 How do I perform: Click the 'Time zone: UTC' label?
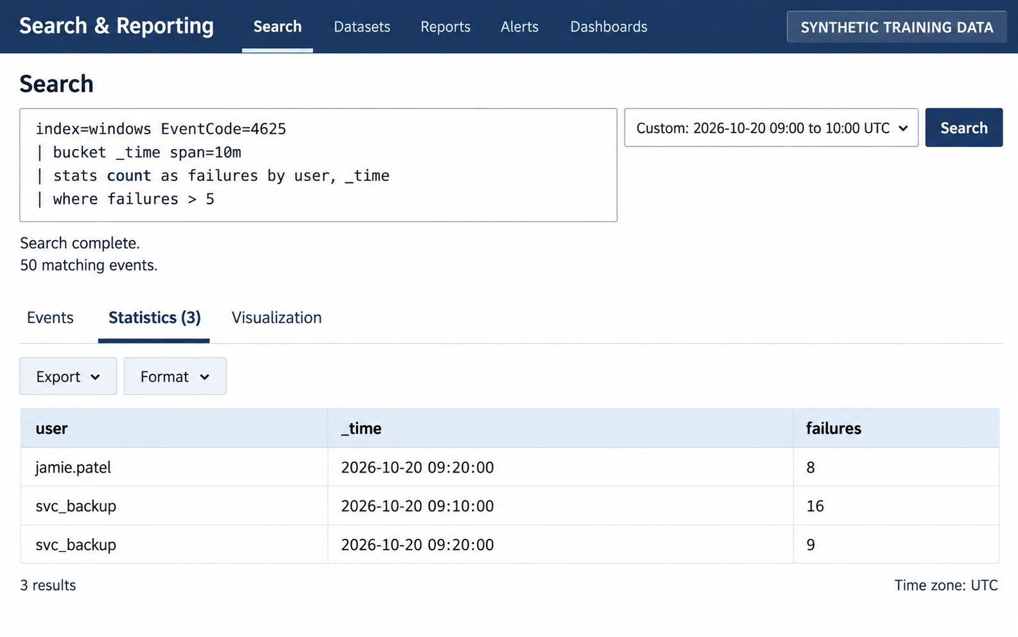946,585
